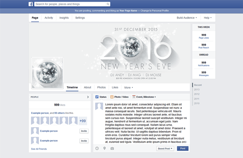
Task: Click the blue Post button
Action: tap(183, 148)
